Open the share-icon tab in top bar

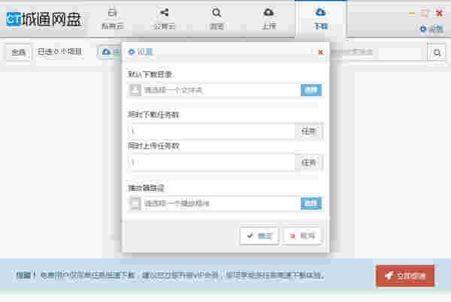point(164,19)
